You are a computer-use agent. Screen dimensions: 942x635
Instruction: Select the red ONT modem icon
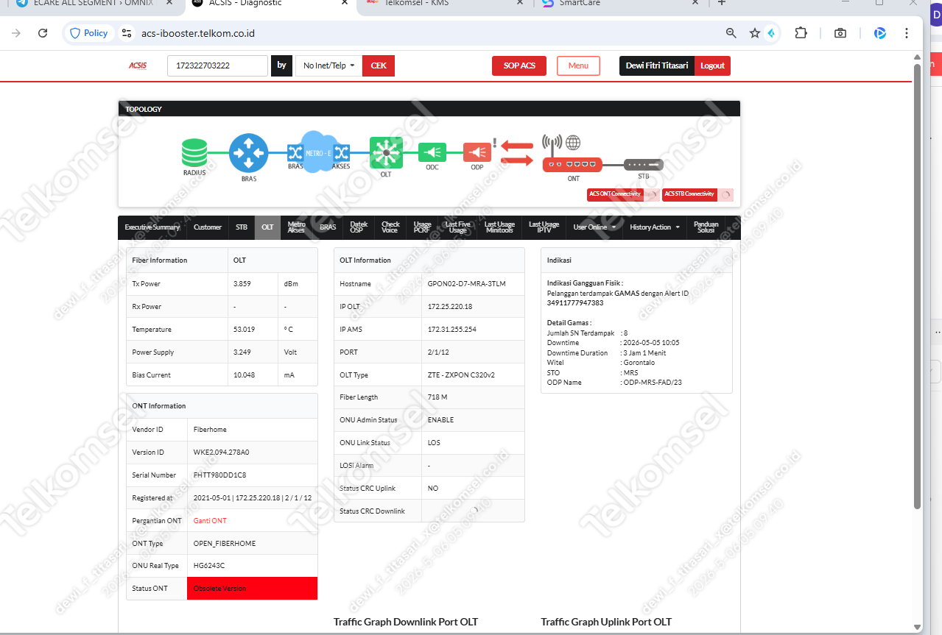click(572, 165)
